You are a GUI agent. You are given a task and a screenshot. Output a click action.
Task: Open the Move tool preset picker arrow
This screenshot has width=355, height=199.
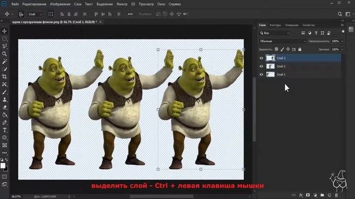(x=12, y=14)
